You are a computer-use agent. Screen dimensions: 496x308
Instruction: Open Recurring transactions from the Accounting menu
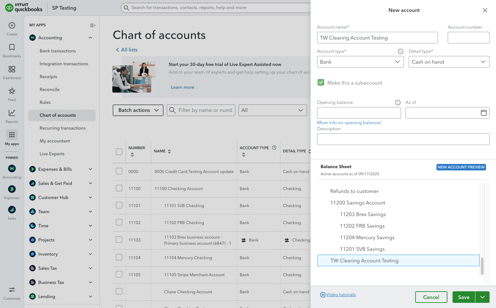pos(63,128)
